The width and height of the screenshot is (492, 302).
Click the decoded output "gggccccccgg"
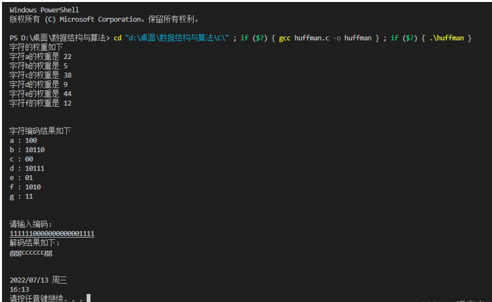pos(32,252)
